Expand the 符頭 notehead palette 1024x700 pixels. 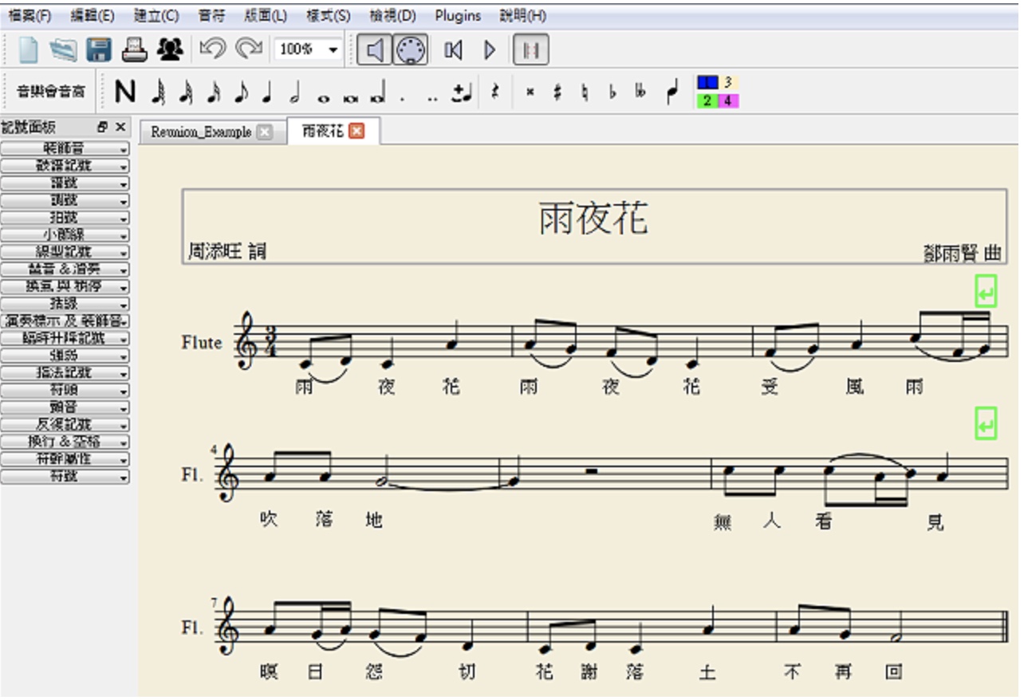coord(65,391)
